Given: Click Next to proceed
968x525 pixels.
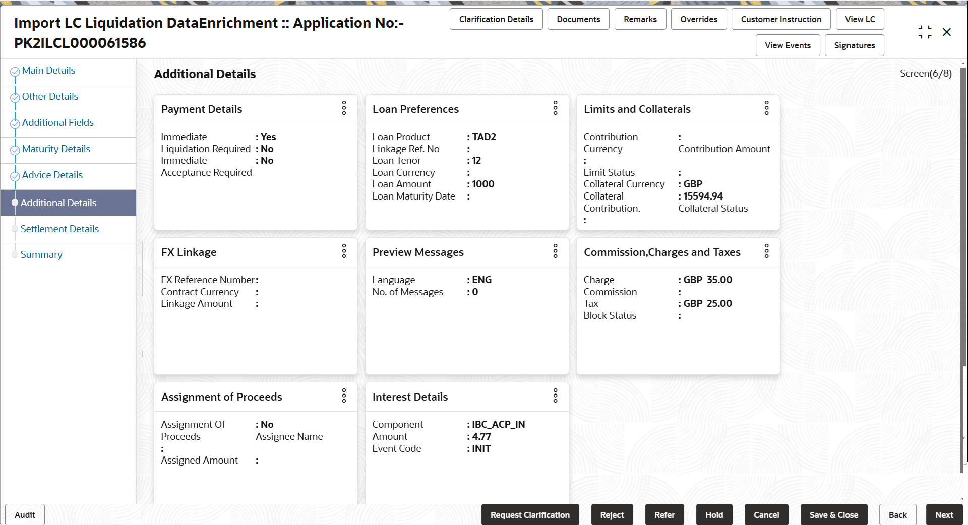Looking at the screenshot, I should tap(944, 515).
